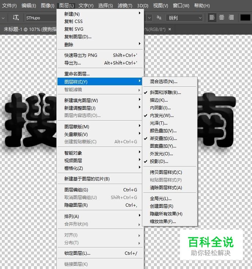
Task: Expand 智能对象 submenu
Action: [x=100, y=153]
